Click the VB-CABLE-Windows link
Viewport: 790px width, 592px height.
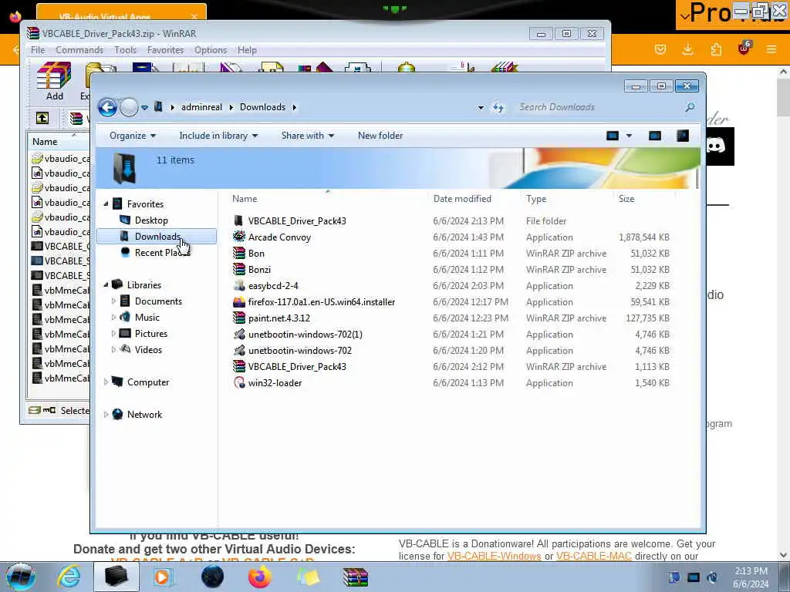(x=494, y=557)
